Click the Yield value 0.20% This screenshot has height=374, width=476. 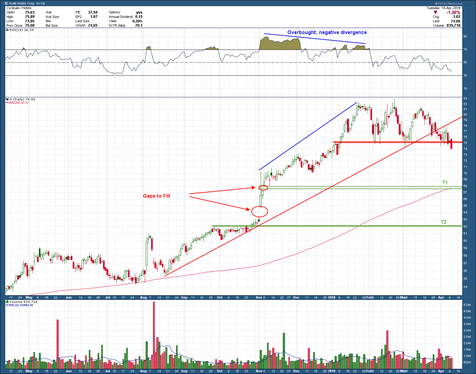(x=137, y=21)
